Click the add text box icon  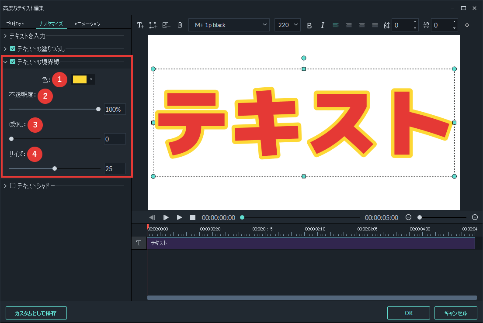(x=140, y=25)
